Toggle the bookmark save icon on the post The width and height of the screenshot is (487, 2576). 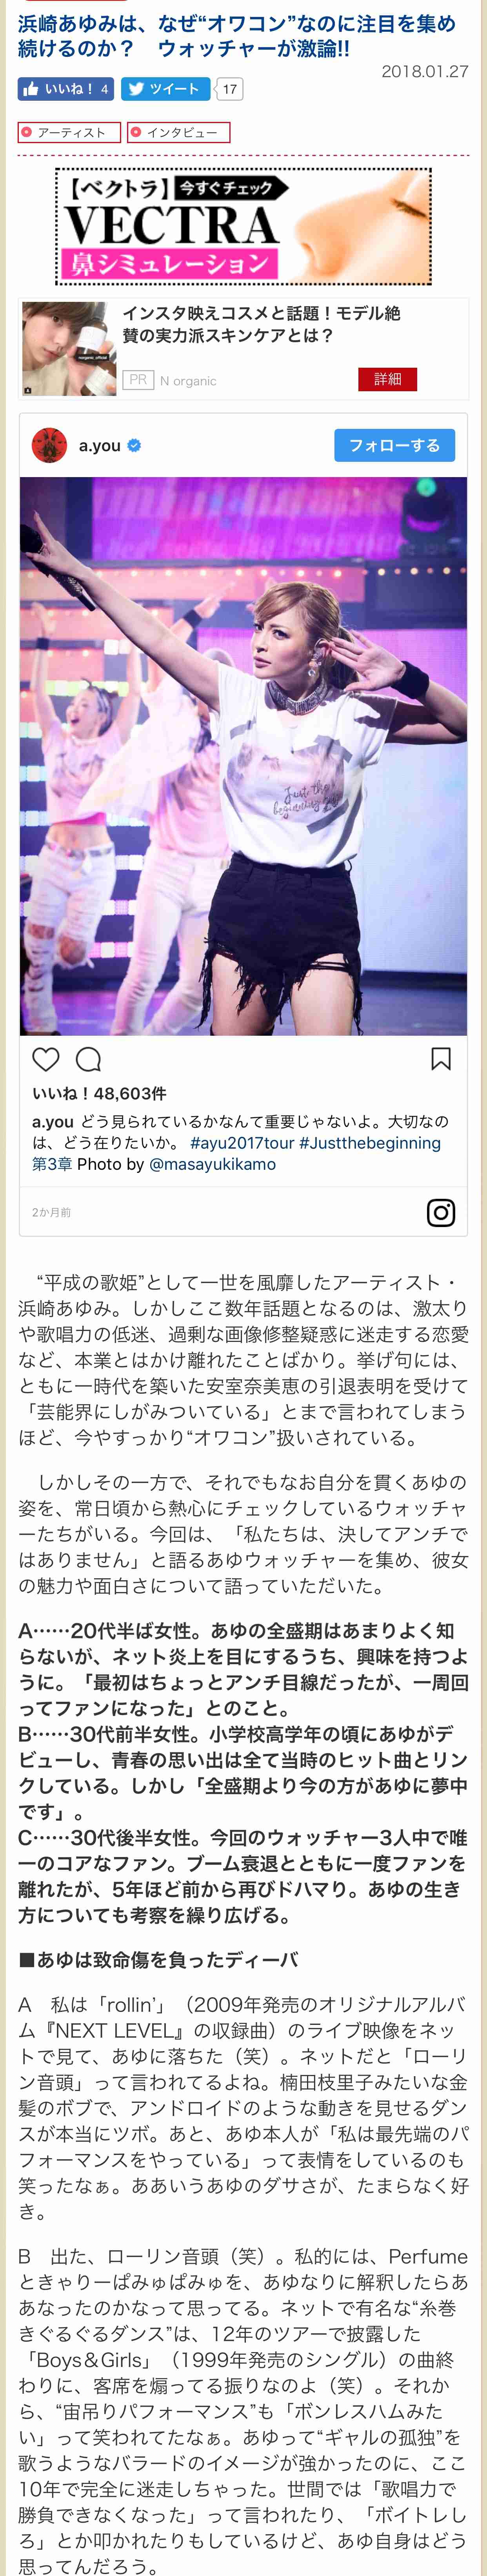pyautogui.click(x=441, y=1059)
